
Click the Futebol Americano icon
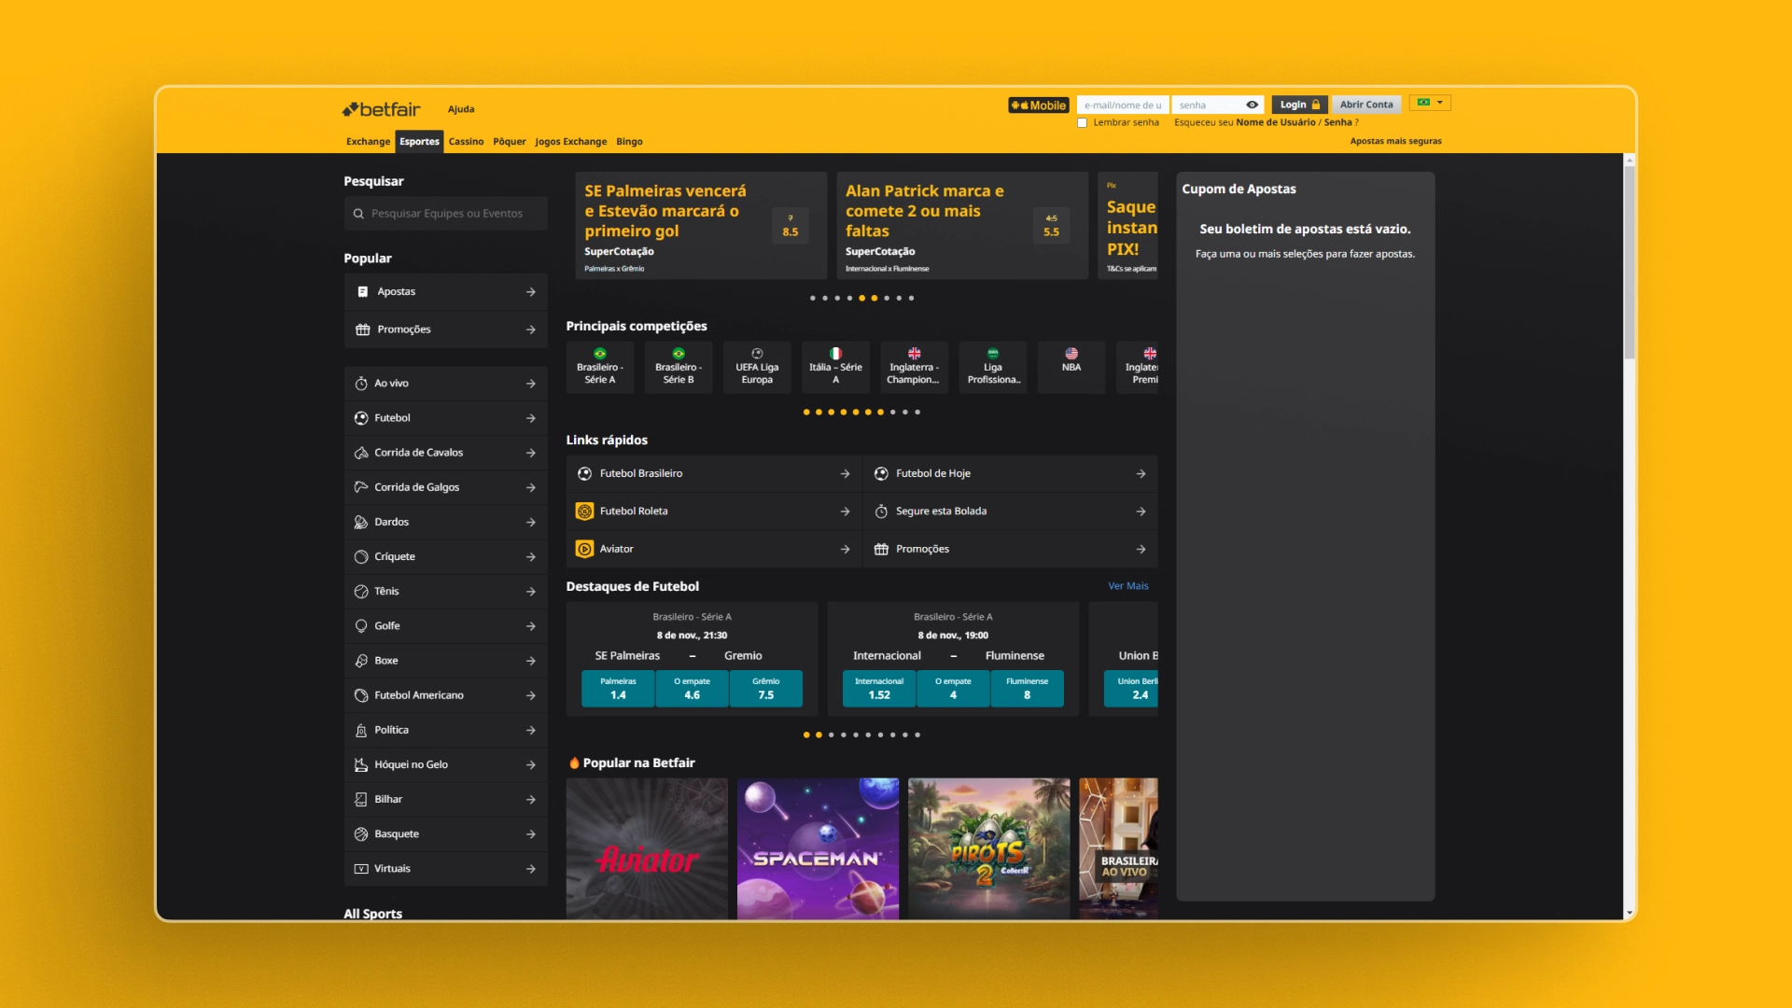(361, 695)
